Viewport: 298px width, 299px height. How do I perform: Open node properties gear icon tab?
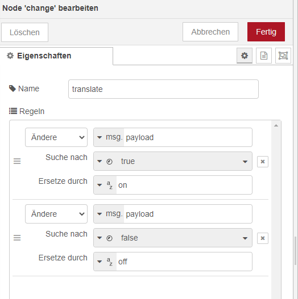click(245, 56)
